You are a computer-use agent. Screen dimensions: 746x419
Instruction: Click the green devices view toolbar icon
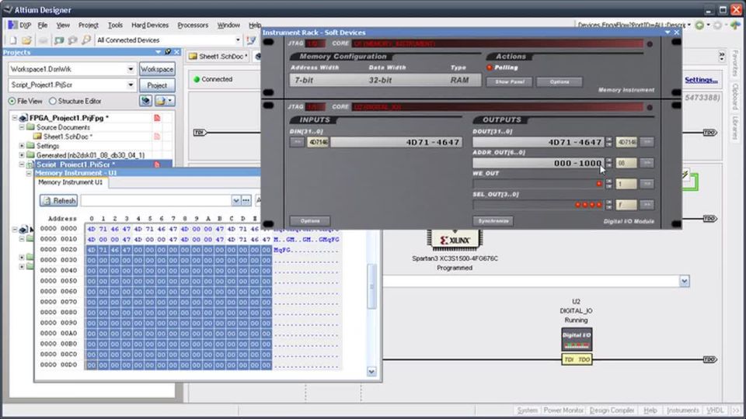pyautogui.click(x=59, y=40)
